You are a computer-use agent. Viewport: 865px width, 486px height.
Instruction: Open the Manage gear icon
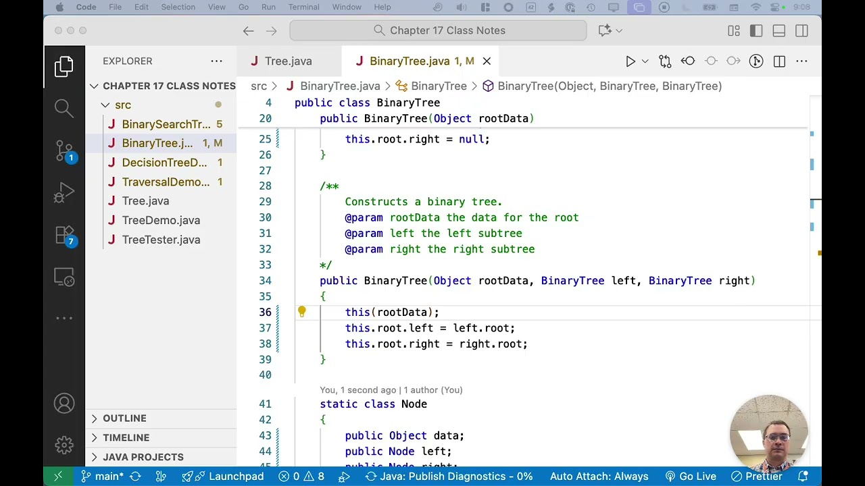click(x=64, y=445)
